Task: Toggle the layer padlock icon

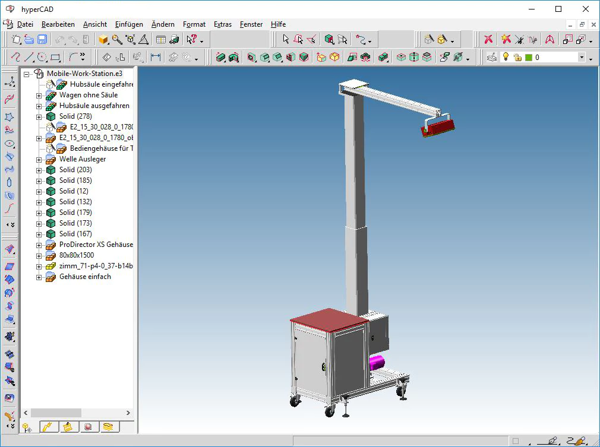Action: coord(517,58)
